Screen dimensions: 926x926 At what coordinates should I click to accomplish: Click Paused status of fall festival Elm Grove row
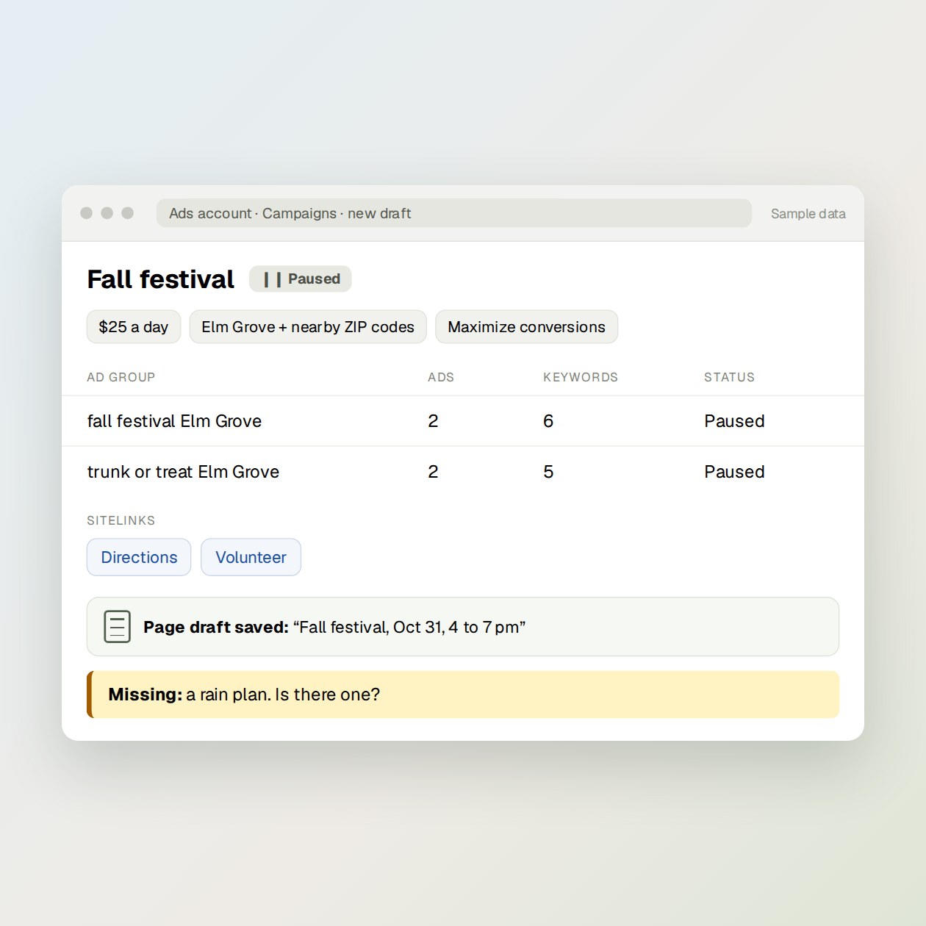(x=734, y=421)
